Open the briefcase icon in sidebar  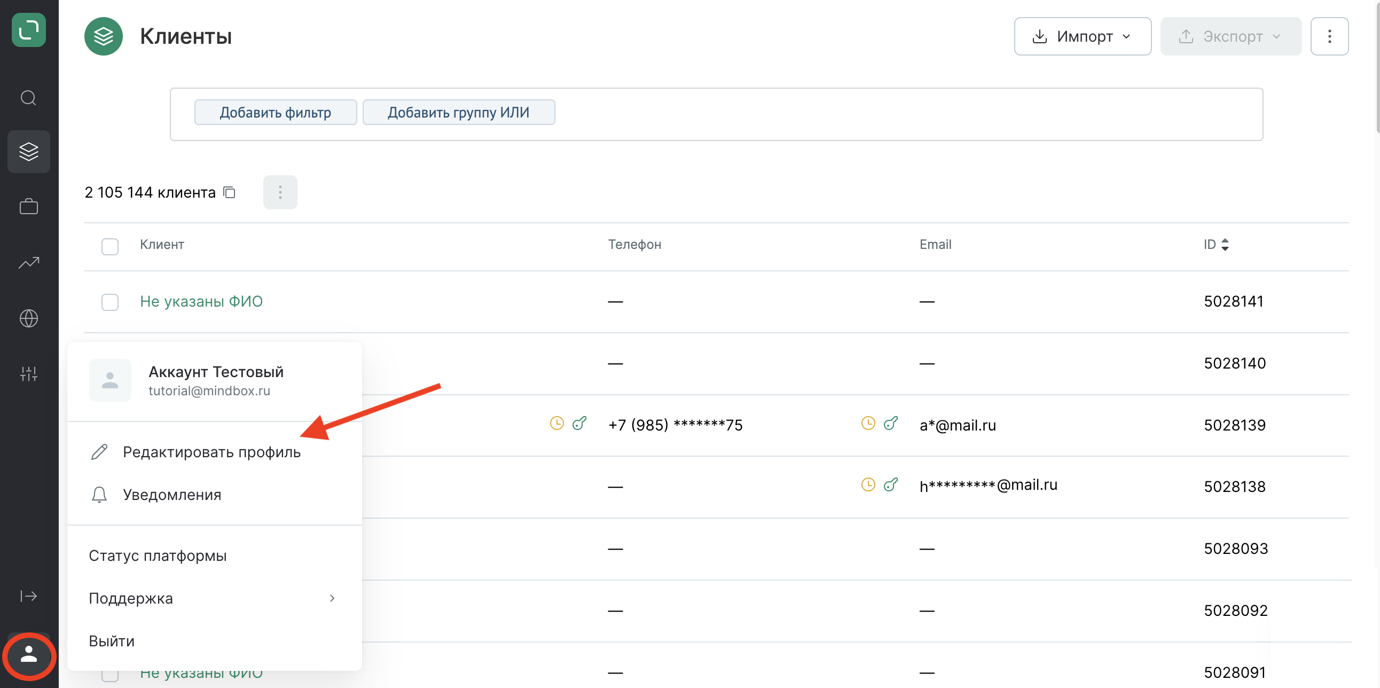pyautogui.click(x=29, y=207)
